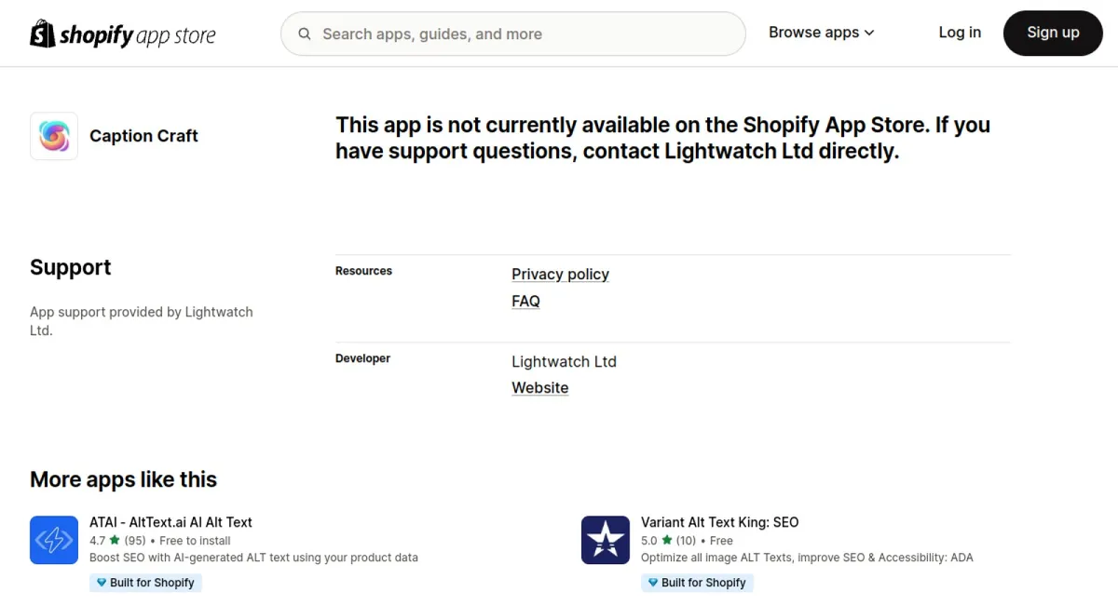Open the Privacy policy link
Viewport: 1118px width, 605px height.
560,275
